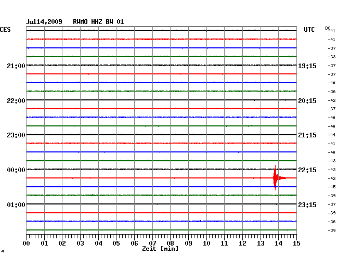Click the "DC" offset column header
Screen dimensions: 338x257
[x=328, y=28]
